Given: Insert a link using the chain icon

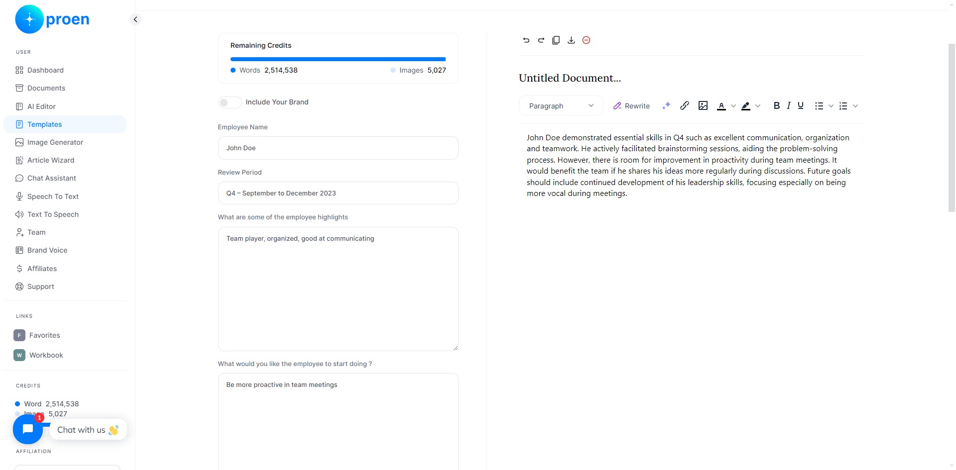Looking at the screenshot, I should (685, 105).
